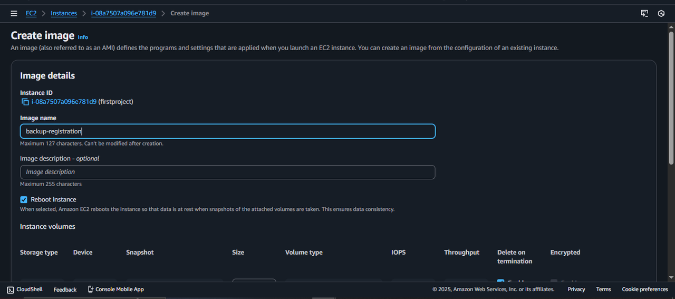Image resolution: width=675 pixels, height=299 pixels.
Task: Click the Encrypted column header
Action: (x=565, y=253)
